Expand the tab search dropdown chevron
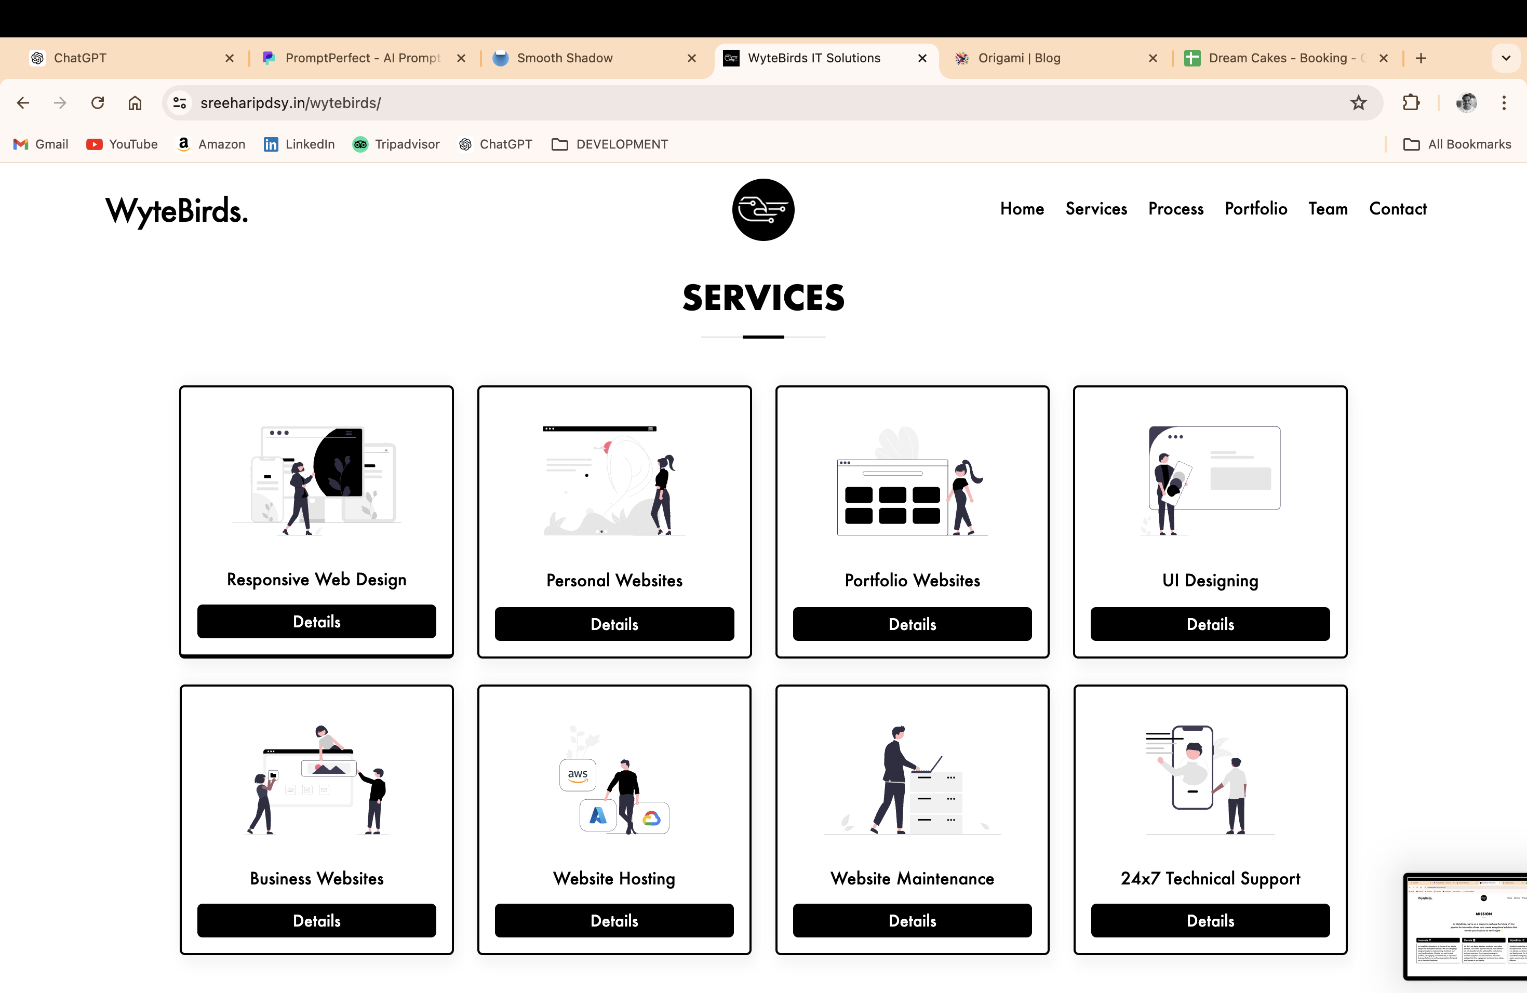This screenshot has width=1527, height=993. coord(1506,58)
